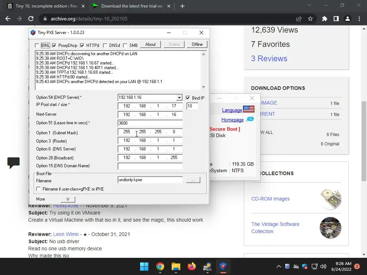Switch to the Download latest free trial tab
The width and height of the screenshot is (367, 275).
click(x=132, y=6)
